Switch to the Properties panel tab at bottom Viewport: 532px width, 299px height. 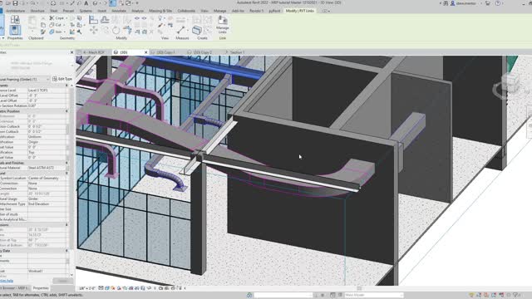(41, 288)
